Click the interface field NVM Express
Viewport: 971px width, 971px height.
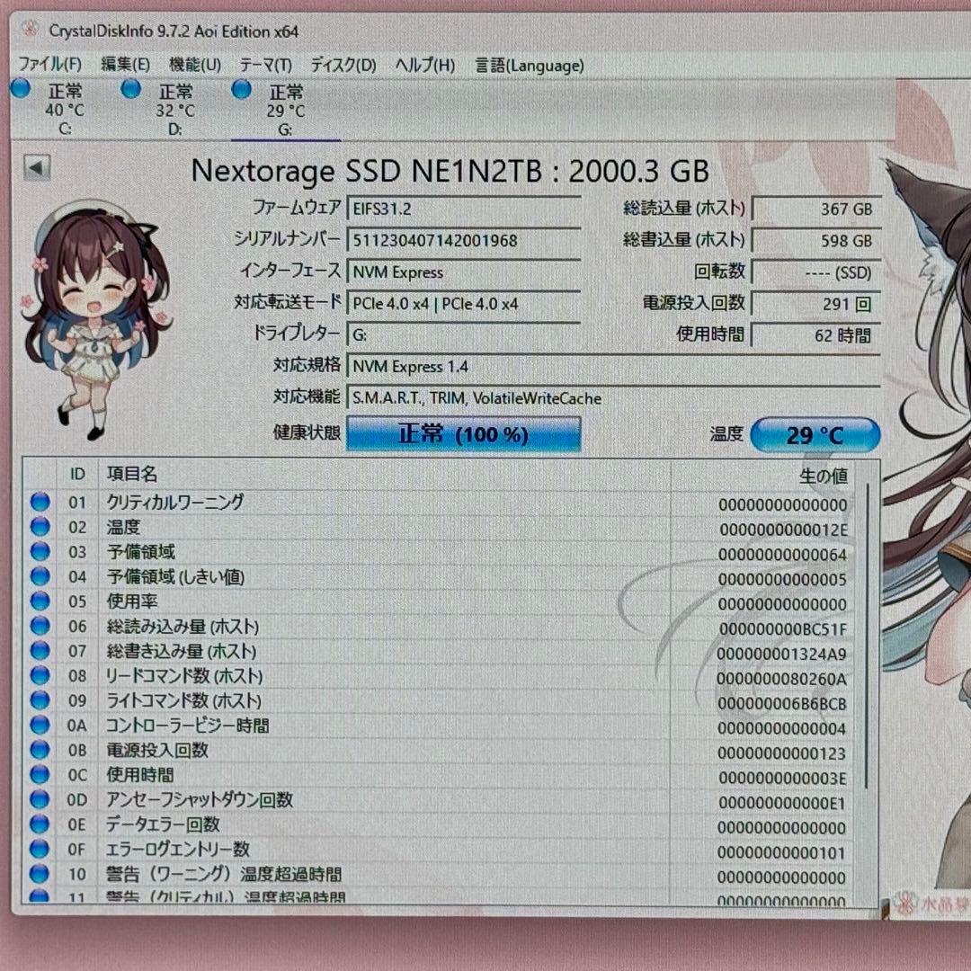[463, 272]
